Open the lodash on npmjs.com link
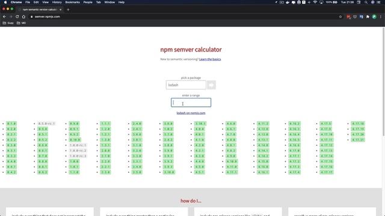Screen dimensions: 385x216 [x=191, y=113]
